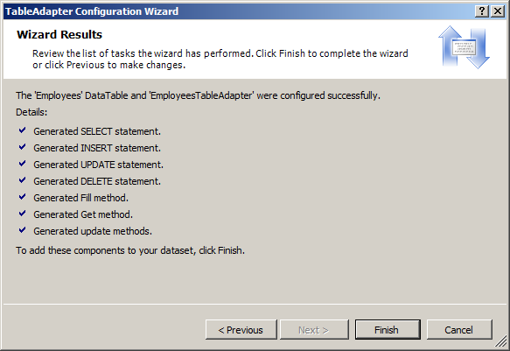
Task: Click the Finish button
Action: point(388,329)
